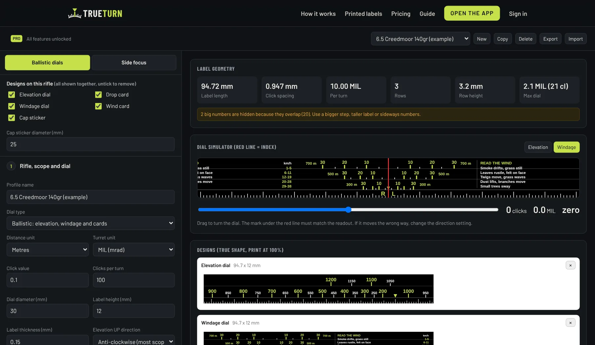Click the Dial diameter field

click(48, 311)
